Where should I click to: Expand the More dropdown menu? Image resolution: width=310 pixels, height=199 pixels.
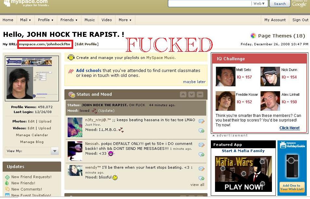125,20
